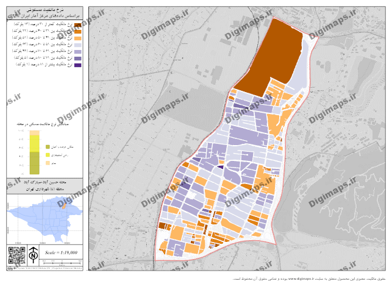Image resolution: width=392 pixels, height=281 pixels.
Task: Select the peach chart legend square
Action: [47, 164]
